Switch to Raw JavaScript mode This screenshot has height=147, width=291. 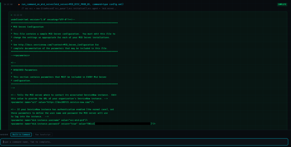pos(43,135)
